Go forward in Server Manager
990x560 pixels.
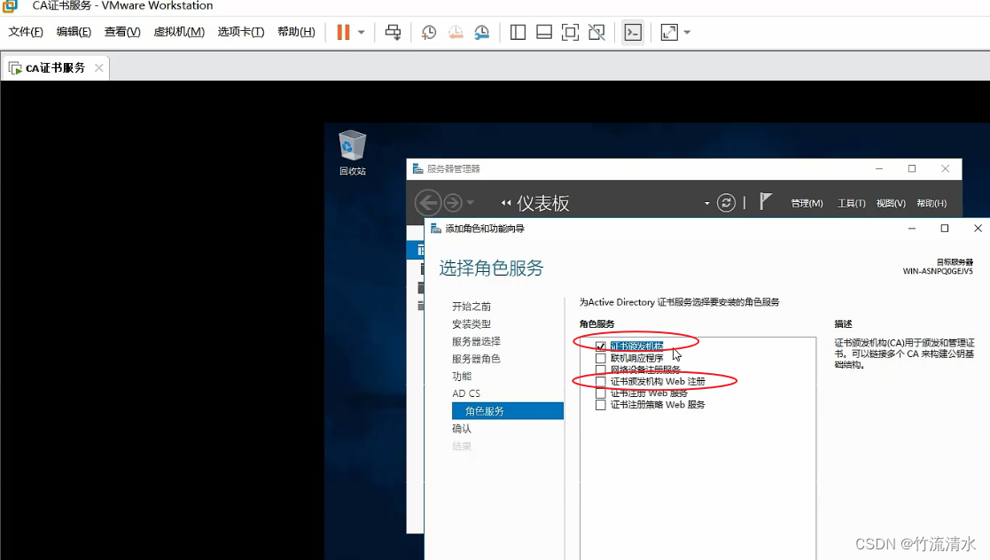tap(453, 203)
